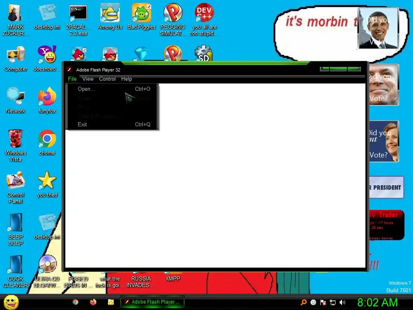413x310 pixels.
Task: Click the smiley Start button
Action: tap(11, 302)
